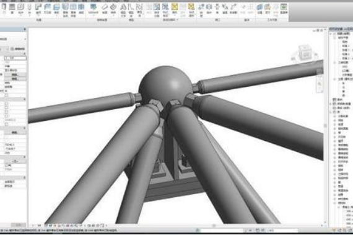Click the Show work plane (显示) icon

[x=268, y=9]
